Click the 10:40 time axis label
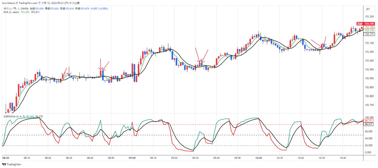The height and width of the screenshot is (168, 378). 343,158
